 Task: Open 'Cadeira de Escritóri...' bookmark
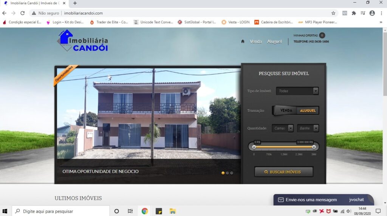[274, 22]
